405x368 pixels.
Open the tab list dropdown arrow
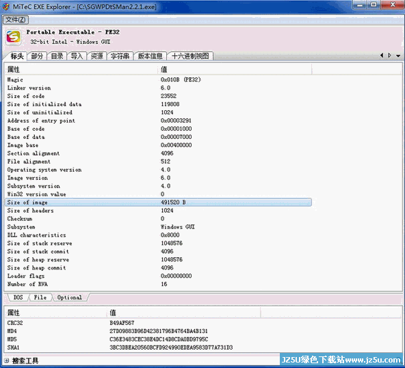pos(398,55)
